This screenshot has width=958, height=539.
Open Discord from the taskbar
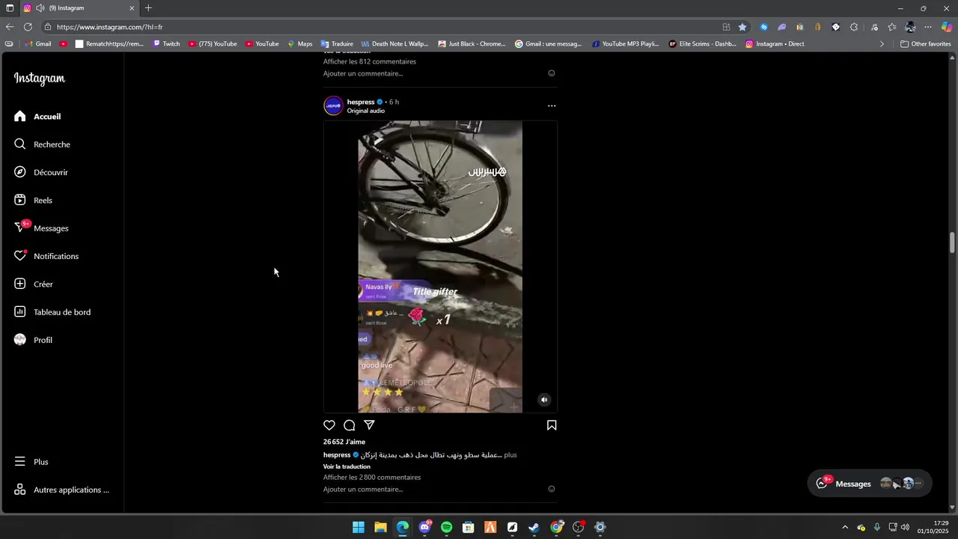coord(424,527)
